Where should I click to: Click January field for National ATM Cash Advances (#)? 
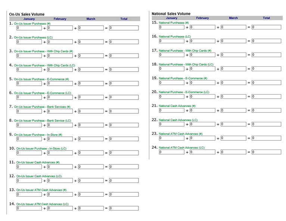coord(172,138)
